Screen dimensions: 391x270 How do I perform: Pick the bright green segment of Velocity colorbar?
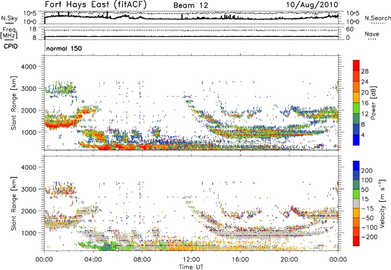coord(356,194)
